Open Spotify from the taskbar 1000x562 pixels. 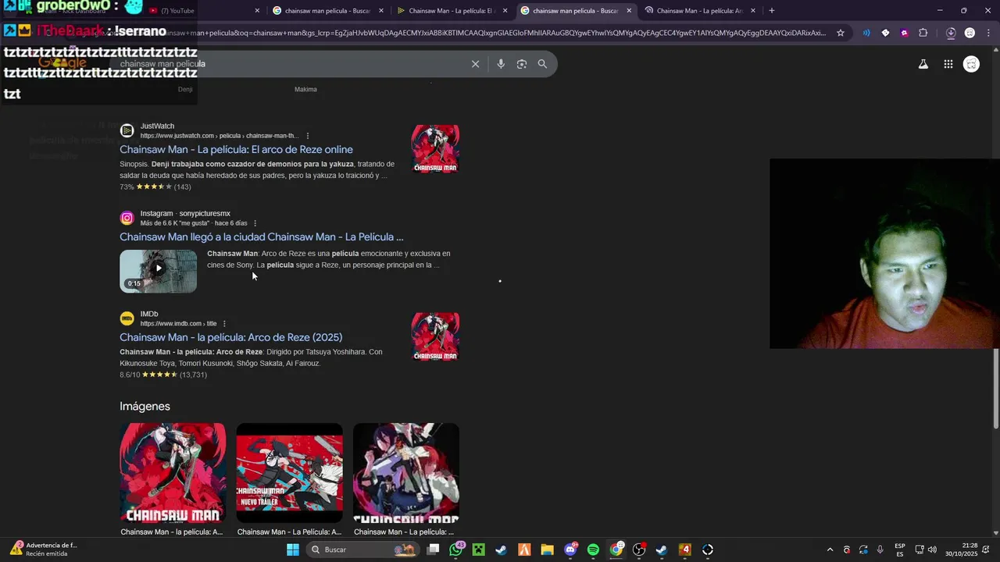click(593, 550)
